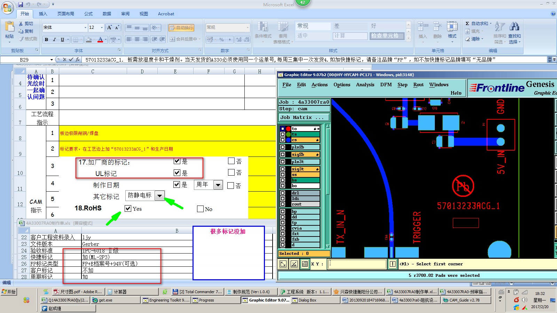The height and width of the screenshot is (313, 557).
Task: Toggle visibility box of layer rout
Action: coord(283,204)
